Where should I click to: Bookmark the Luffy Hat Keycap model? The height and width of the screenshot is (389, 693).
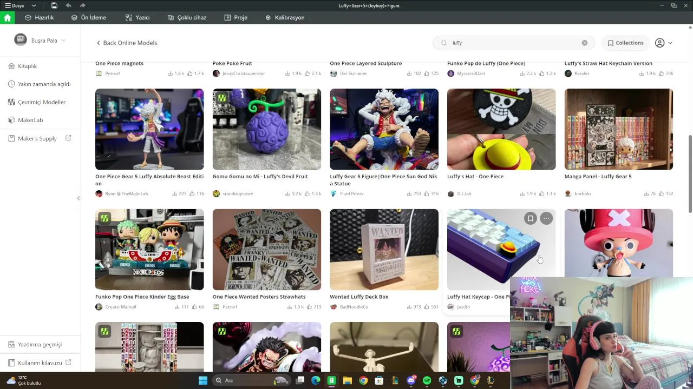point(531,218)
